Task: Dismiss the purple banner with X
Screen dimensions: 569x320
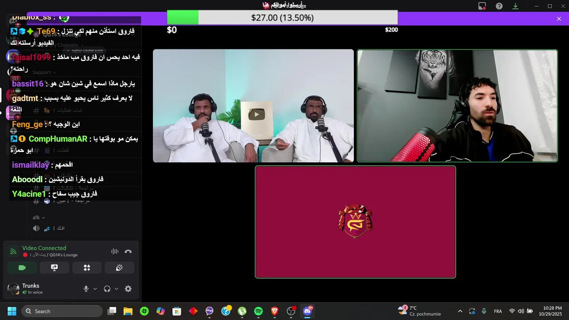Action: pos(559,19)
